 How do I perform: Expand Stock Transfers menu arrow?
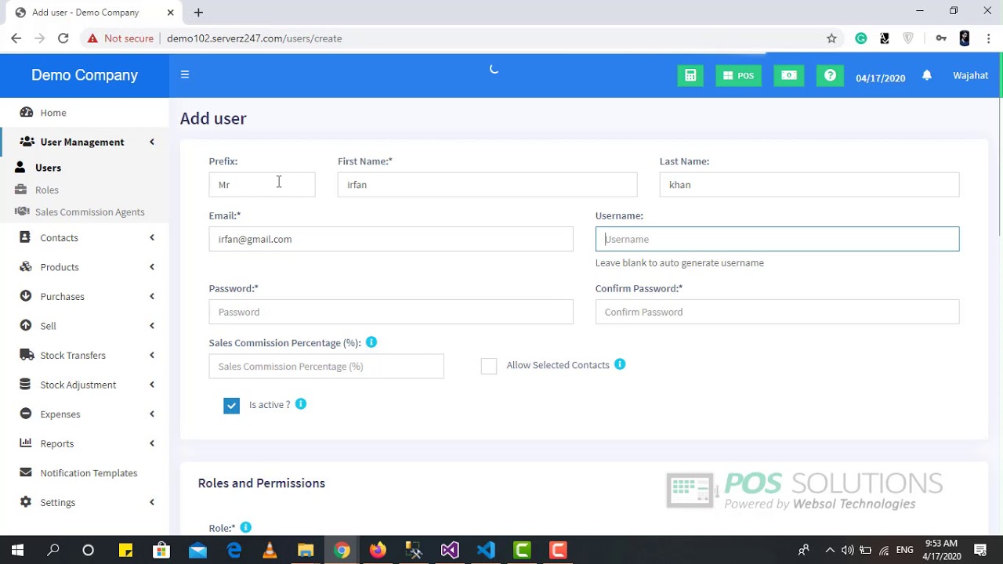pyautogui.click(x=152, y=355)
